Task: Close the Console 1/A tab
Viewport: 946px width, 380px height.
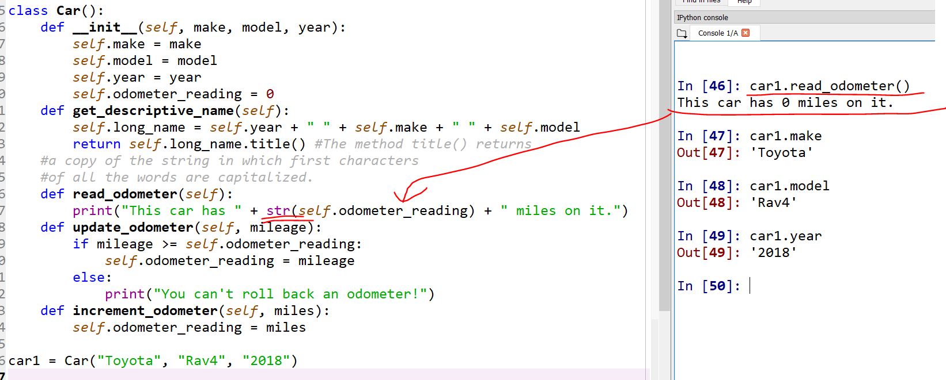Action: (x=746, y=33)
